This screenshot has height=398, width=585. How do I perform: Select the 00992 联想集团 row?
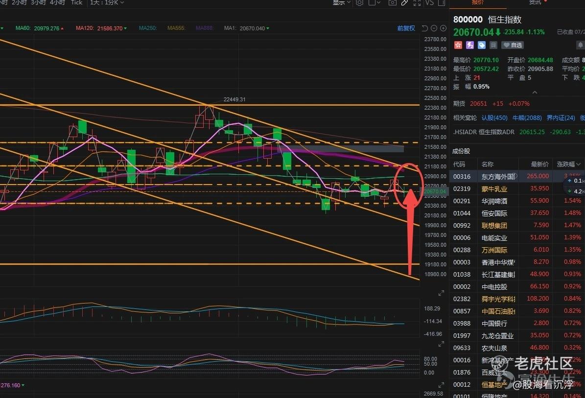pos(517,225)
